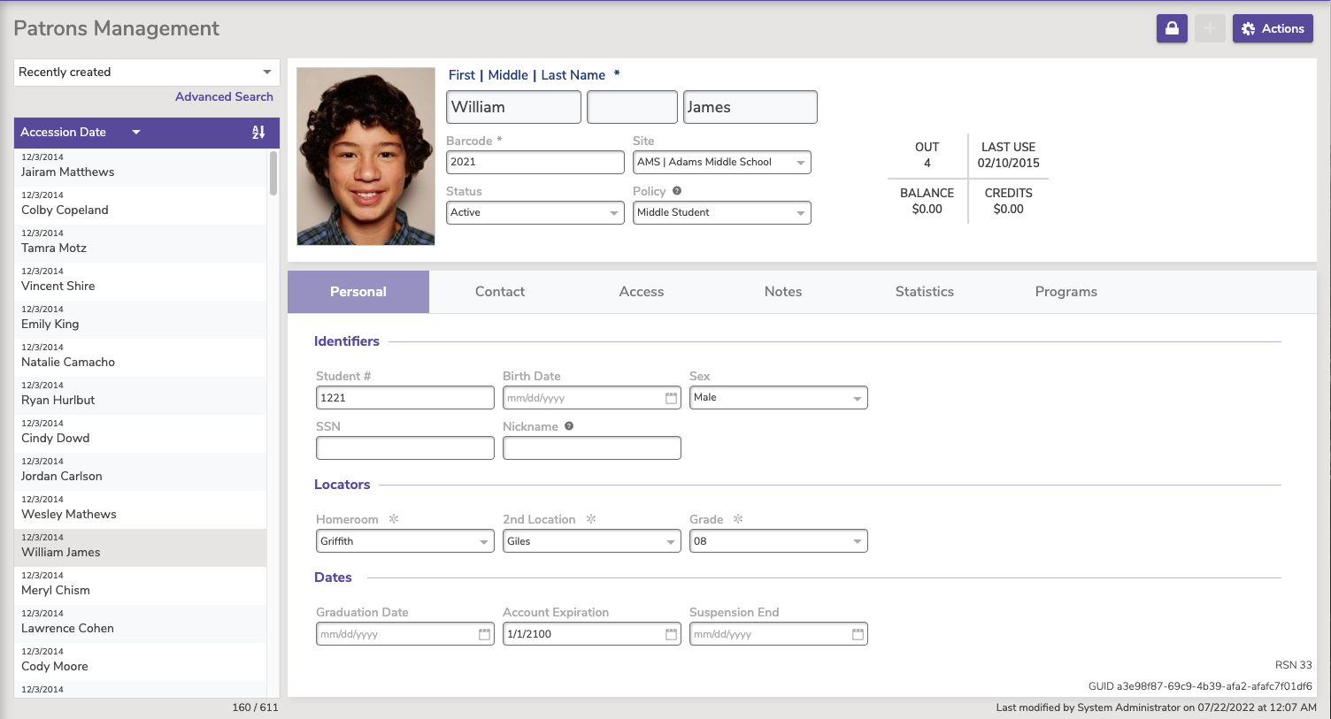The width and height of the screenshot is (1331, 719).
Task: Click the lock icon button
Action: pos(1172,28)
